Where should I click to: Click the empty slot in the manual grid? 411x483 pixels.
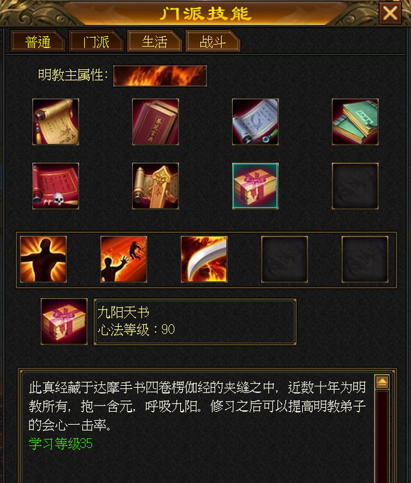pyautogui.click(x=355, y=186)
